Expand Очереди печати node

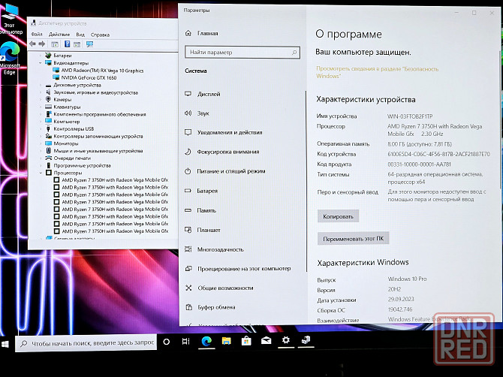pos(41,158)
